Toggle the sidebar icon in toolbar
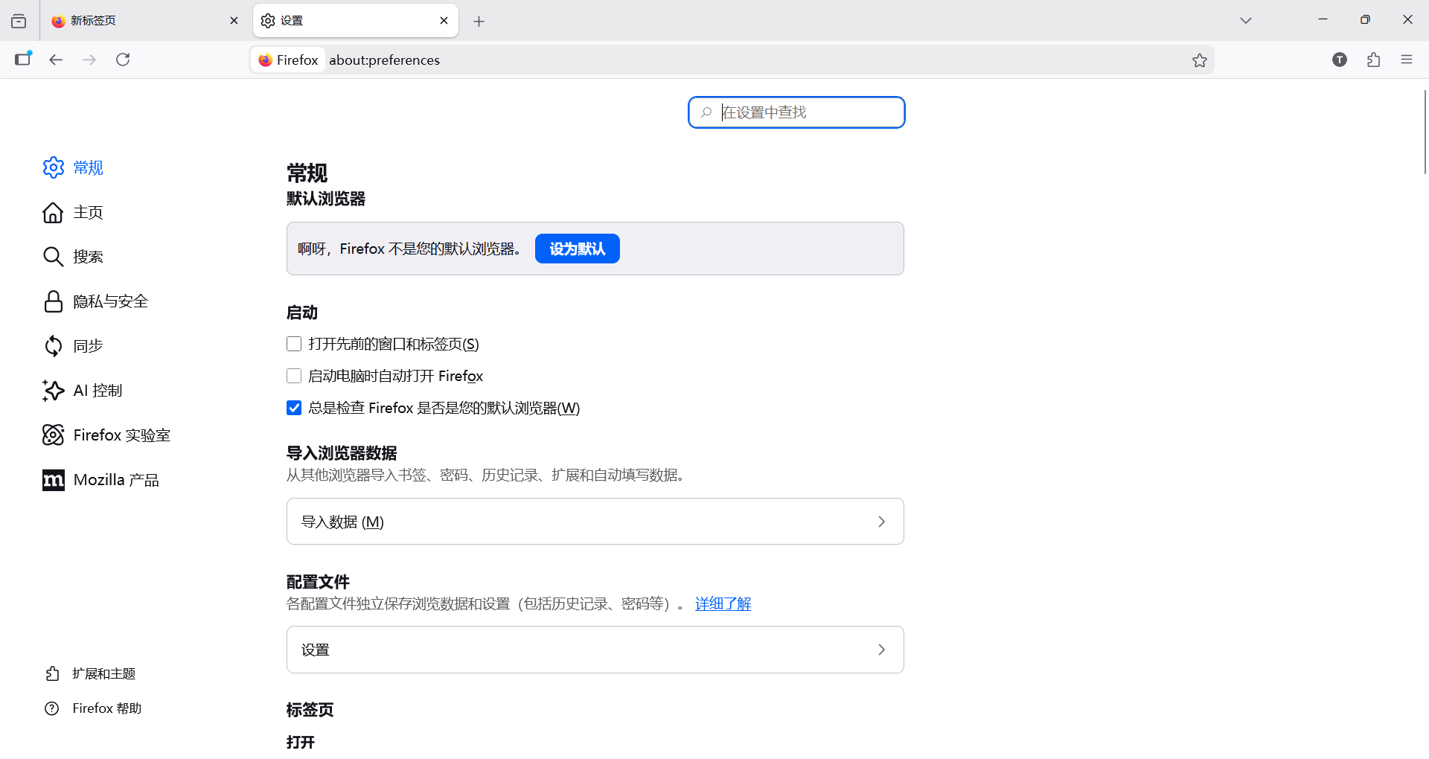Viewport: 1429px width, 759px height. (23, 60)
